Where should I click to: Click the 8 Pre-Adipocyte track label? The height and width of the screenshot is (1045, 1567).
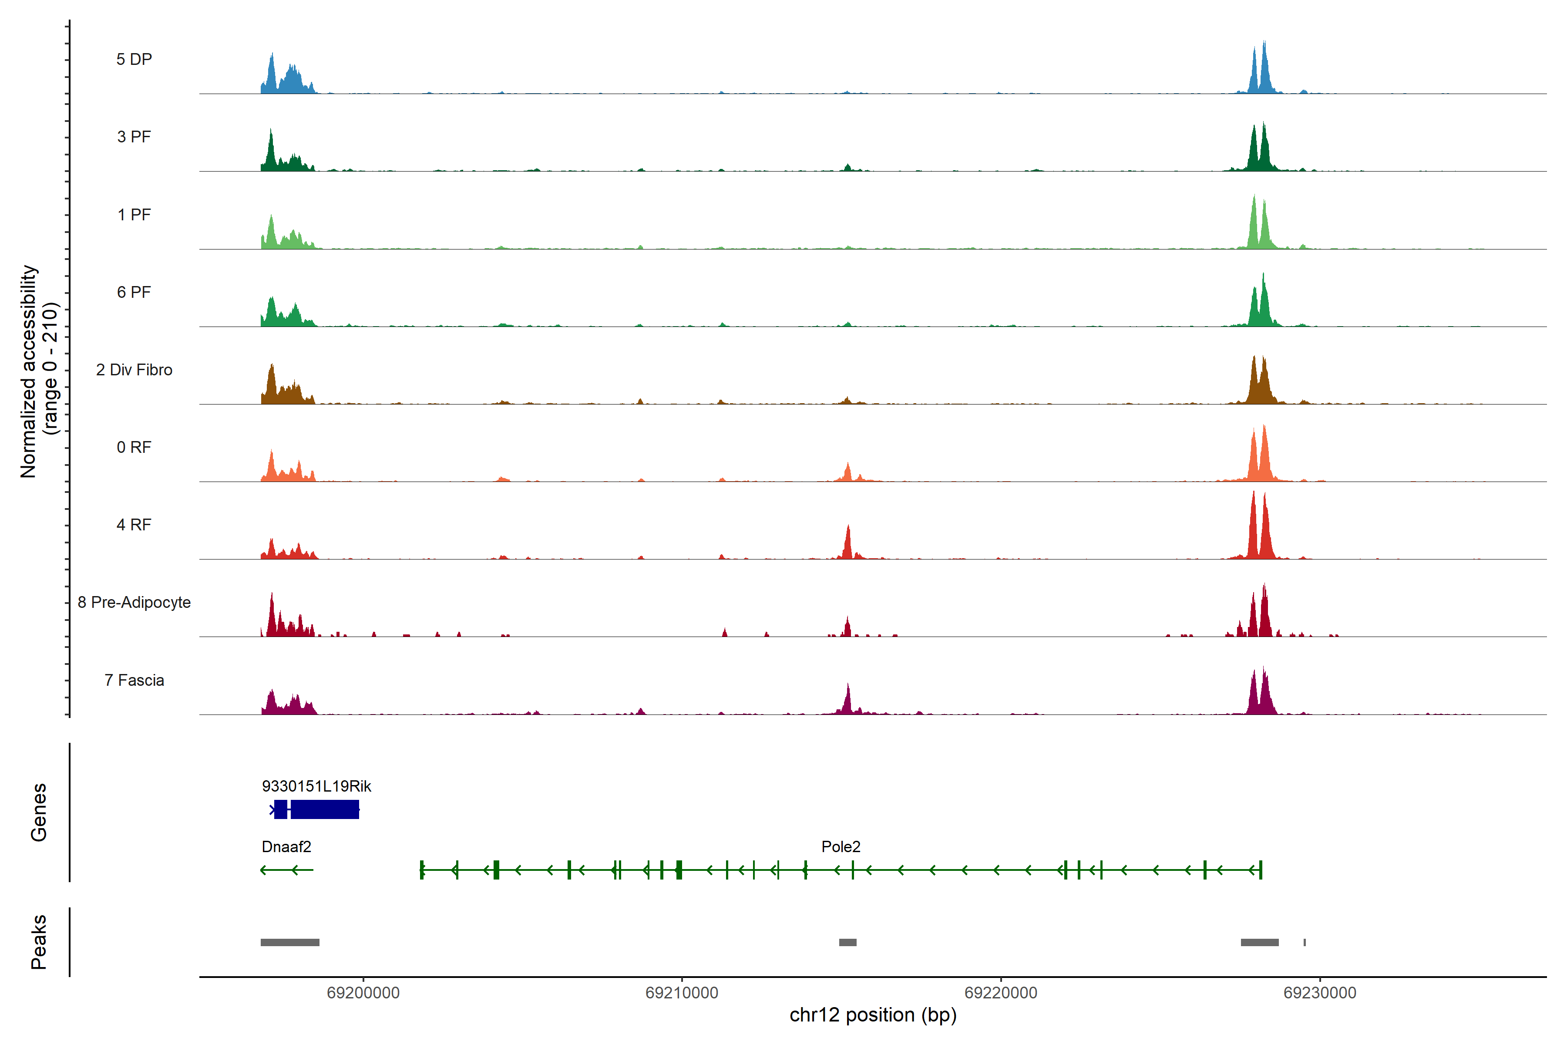(134, 603)
